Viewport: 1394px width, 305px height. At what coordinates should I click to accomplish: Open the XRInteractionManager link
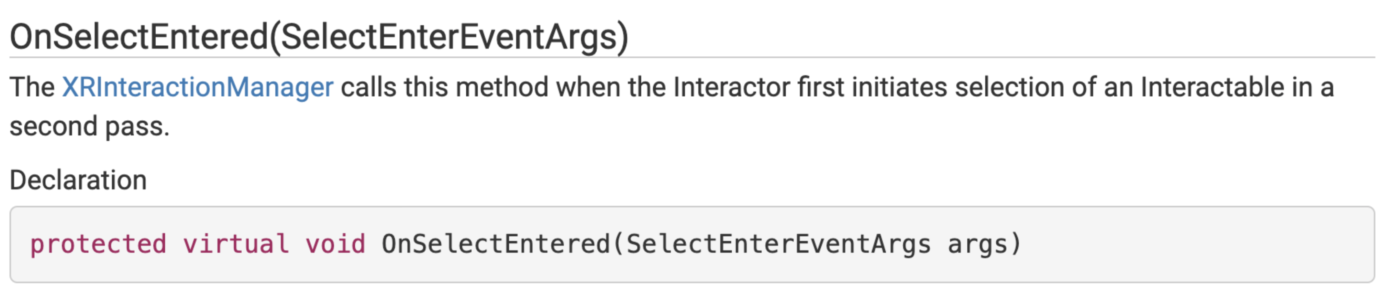198,88
